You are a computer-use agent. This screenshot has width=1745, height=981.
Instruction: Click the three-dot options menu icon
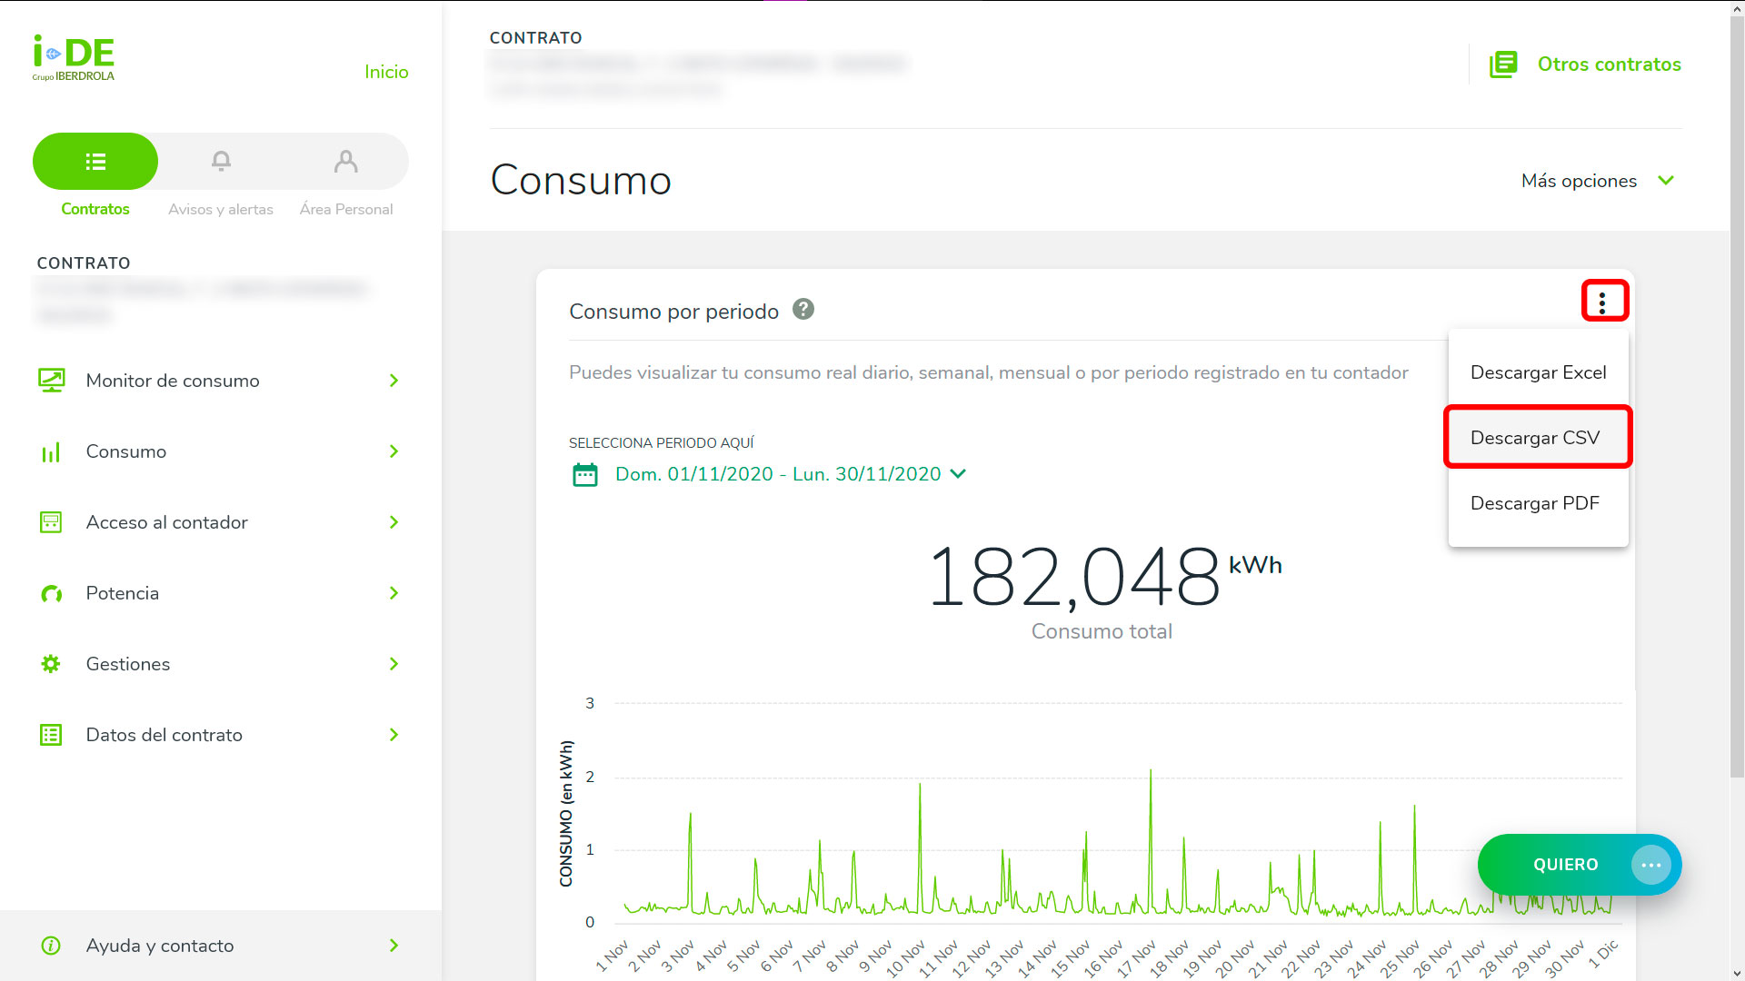1603,302
